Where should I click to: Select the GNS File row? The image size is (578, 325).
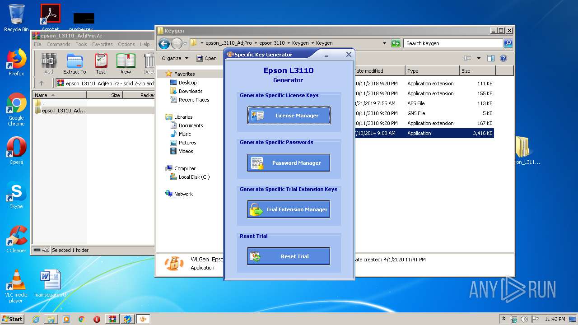pyautogui.click(x=424, y=113)
